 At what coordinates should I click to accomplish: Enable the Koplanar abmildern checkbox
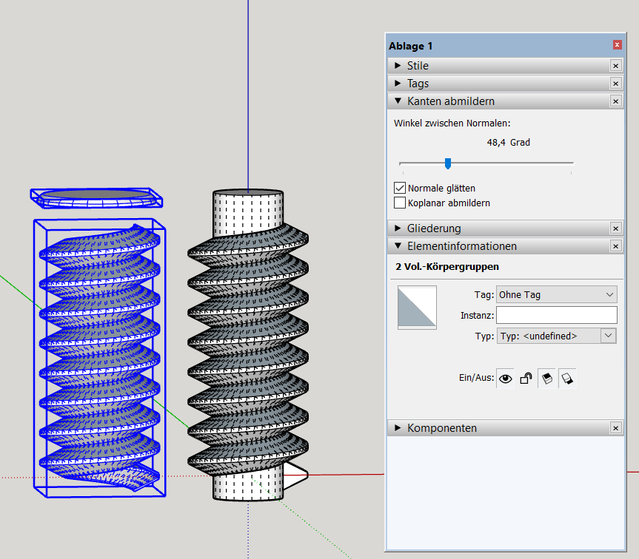[x=401, y=203]
